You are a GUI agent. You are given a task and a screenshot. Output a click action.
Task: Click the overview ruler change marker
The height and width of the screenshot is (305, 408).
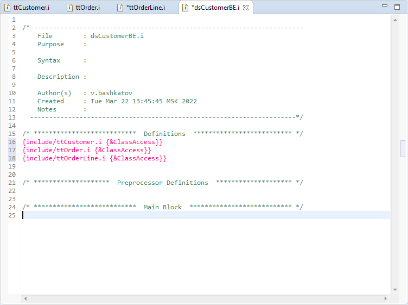point(403,148)
